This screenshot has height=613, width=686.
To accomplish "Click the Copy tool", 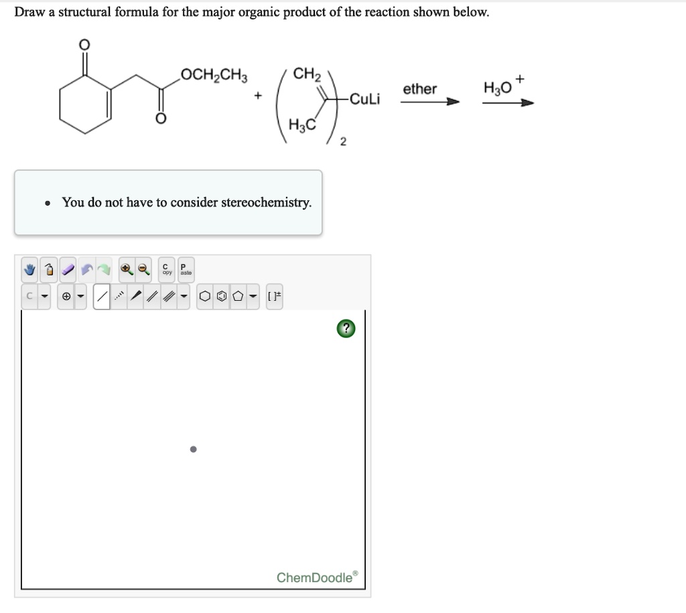I will pyautogui.click(x=165, y=269).
